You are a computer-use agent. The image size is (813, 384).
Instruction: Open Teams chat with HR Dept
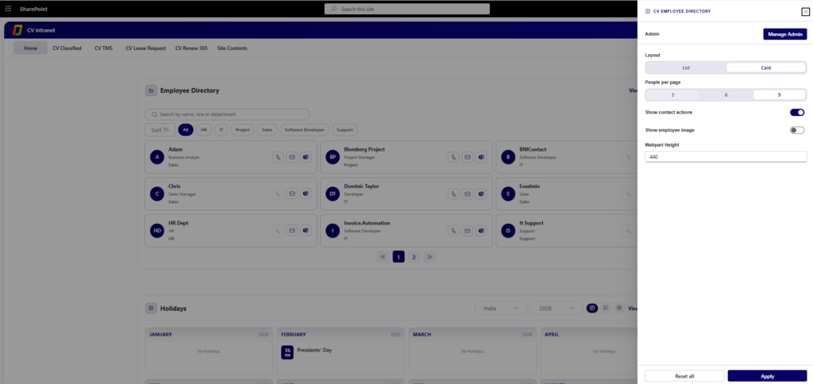(x=306, y=231)
